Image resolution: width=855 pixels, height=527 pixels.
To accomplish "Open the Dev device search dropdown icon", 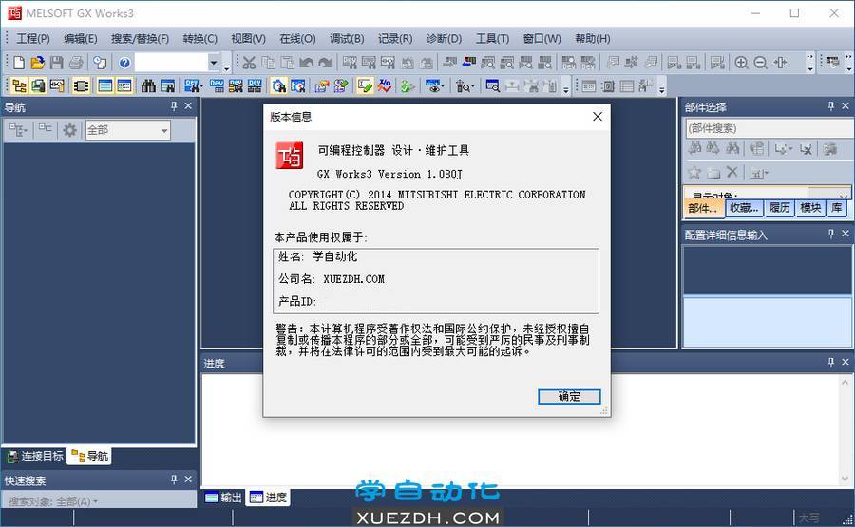I will point(194,85).
